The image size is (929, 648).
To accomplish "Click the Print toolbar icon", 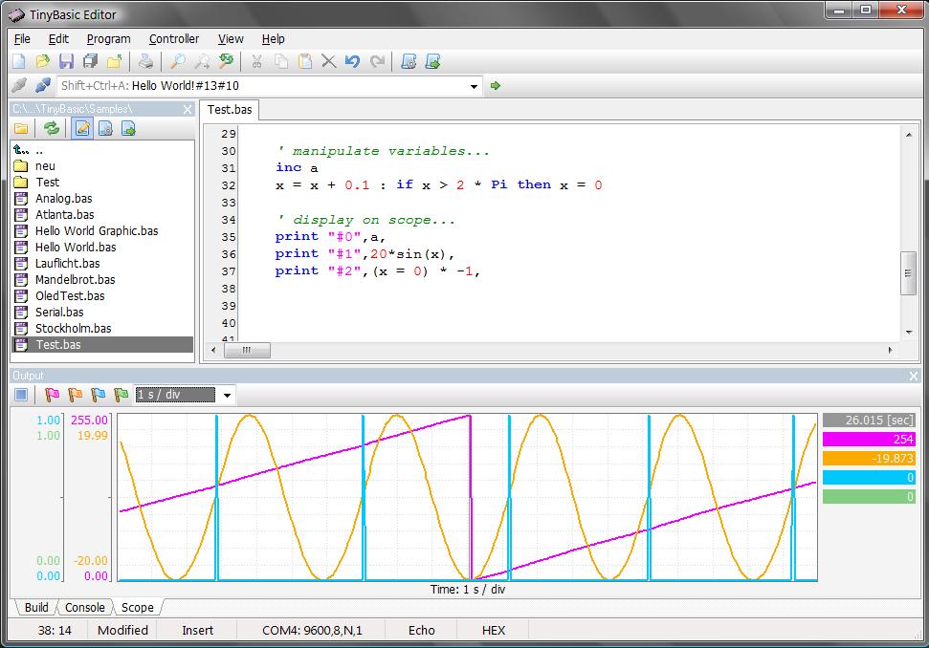I will pos(145,61).
